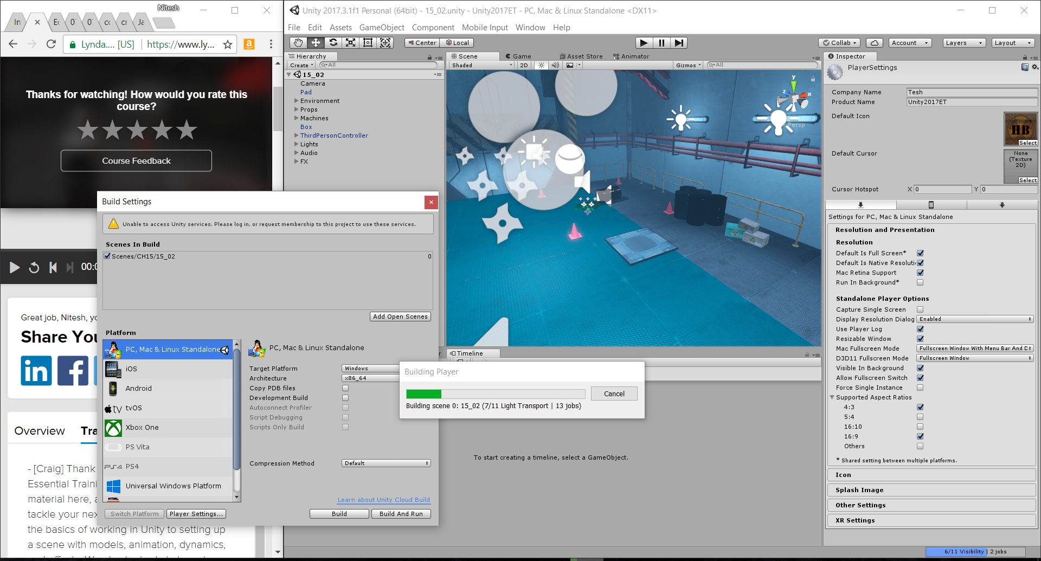The image size is (1041, 561).
Task: Select Xbox One platform in Build Settings
Action: point(168,427)
